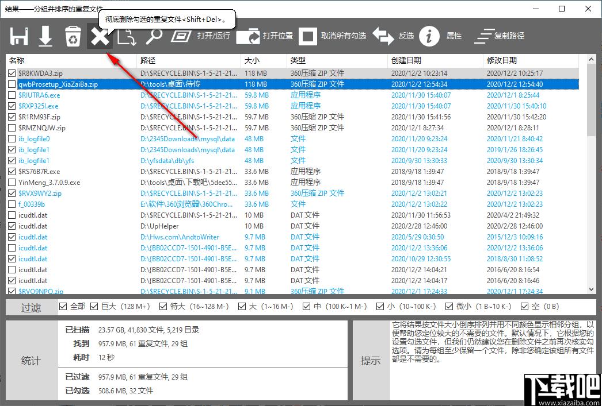Viewport: 602px width, 406px height.
Task: Toggle the 空 (0 B) filter checkbox
Action: point(524,307)
